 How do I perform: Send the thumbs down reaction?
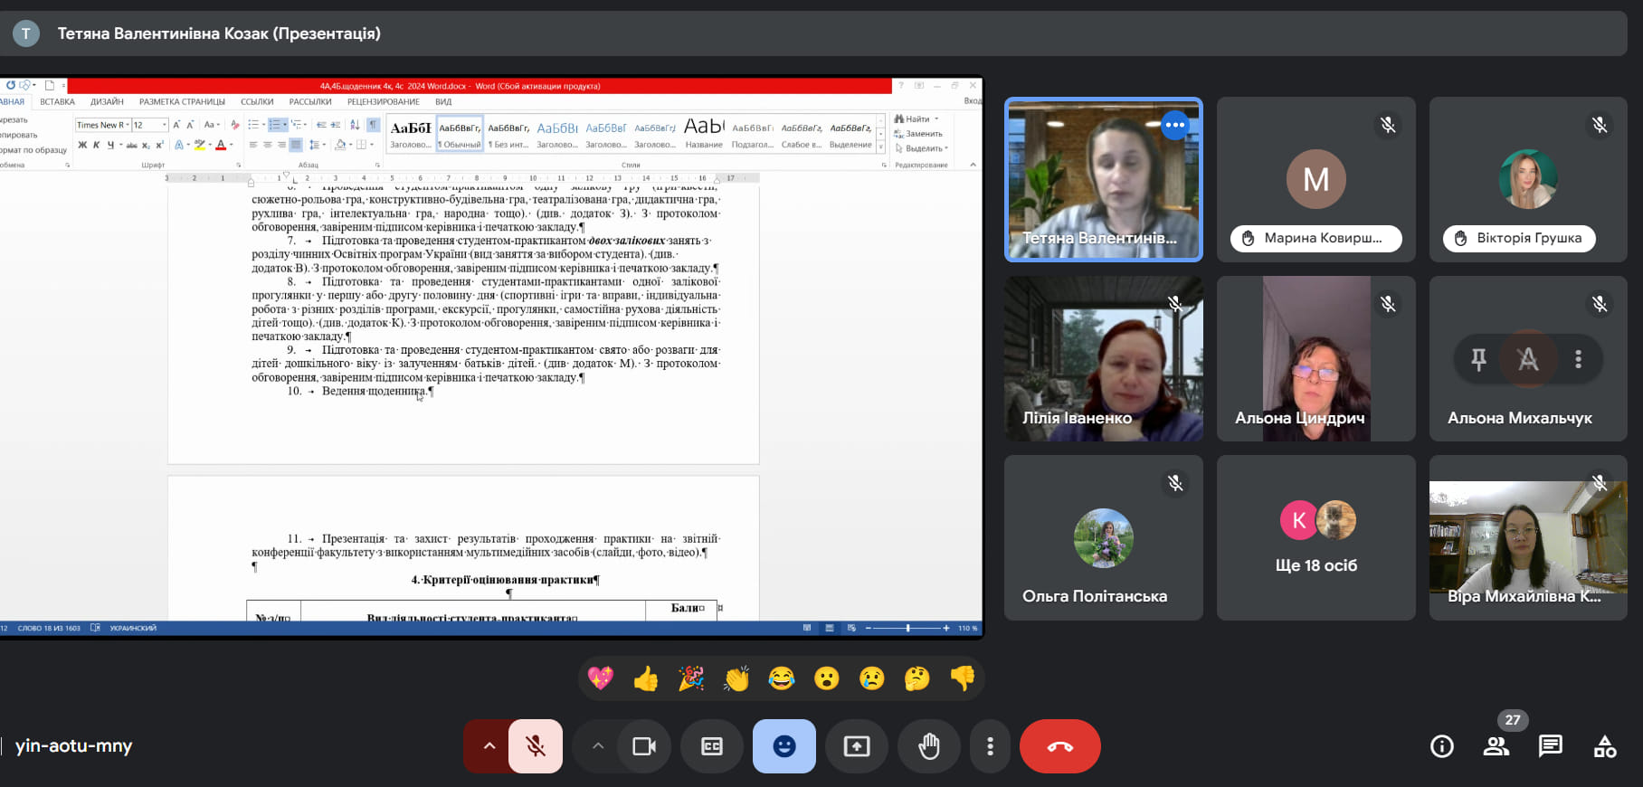pos(963,678)
